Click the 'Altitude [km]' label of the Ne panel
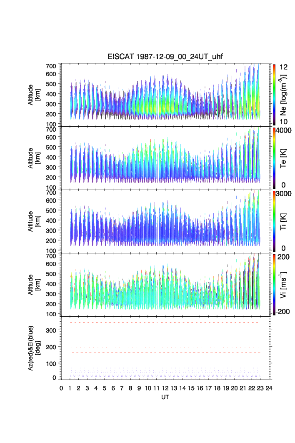295x443 pixels. click(34, 95)
